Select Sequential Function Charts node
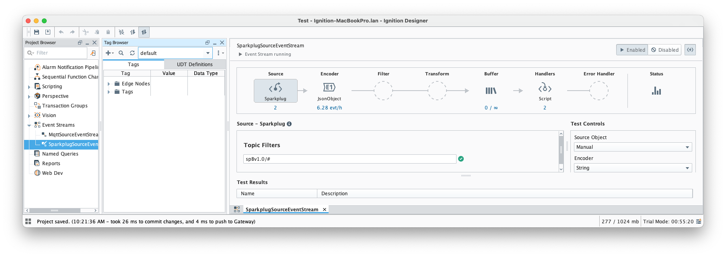 [x=66, y=77]
